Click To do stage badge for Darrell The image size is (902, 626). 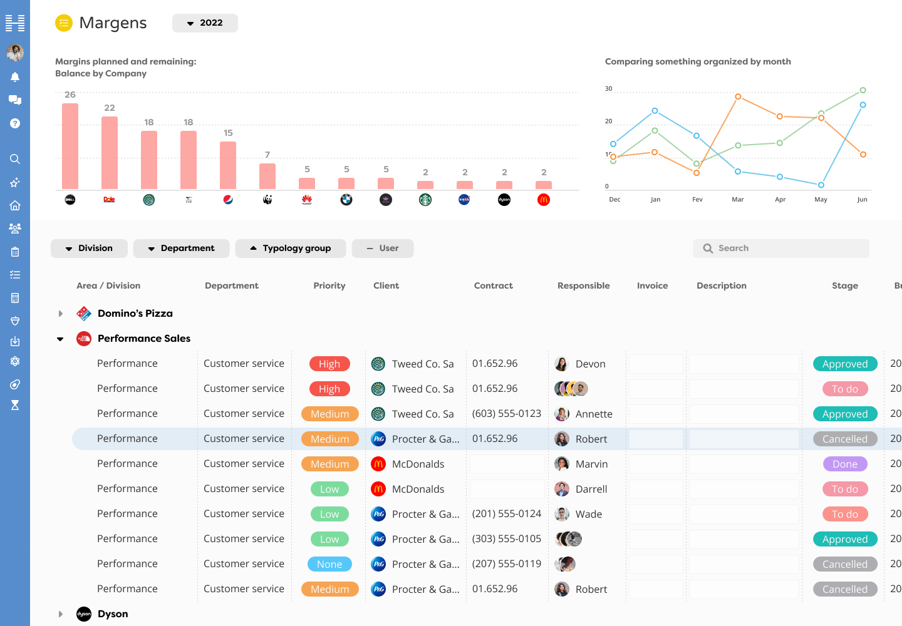click(845, 489)
